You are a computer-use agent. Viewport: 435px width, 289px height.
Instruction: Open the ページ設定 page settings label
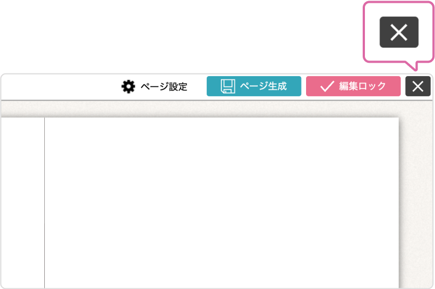164,87
